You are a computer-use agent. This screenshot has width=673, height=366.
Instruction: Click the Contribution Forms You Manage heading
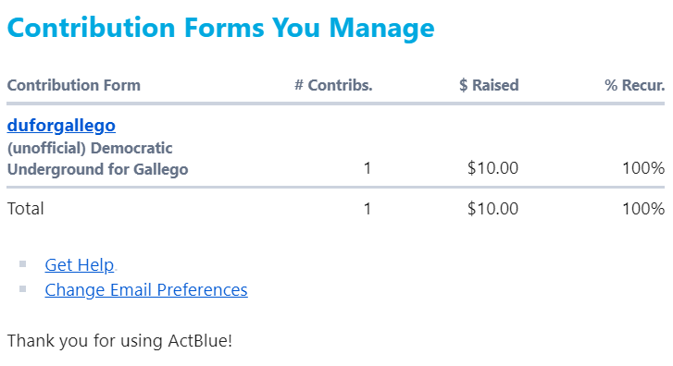(x=221, y=29)
